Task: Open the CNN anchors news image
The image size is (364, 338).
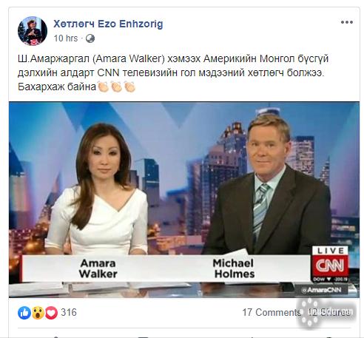Action: pyautogui.click(x=184, y=200)
